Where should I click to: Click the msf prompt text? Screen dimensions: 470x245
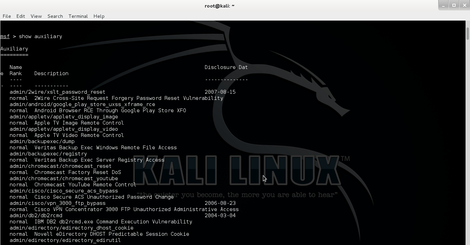(x=5, y=36)
